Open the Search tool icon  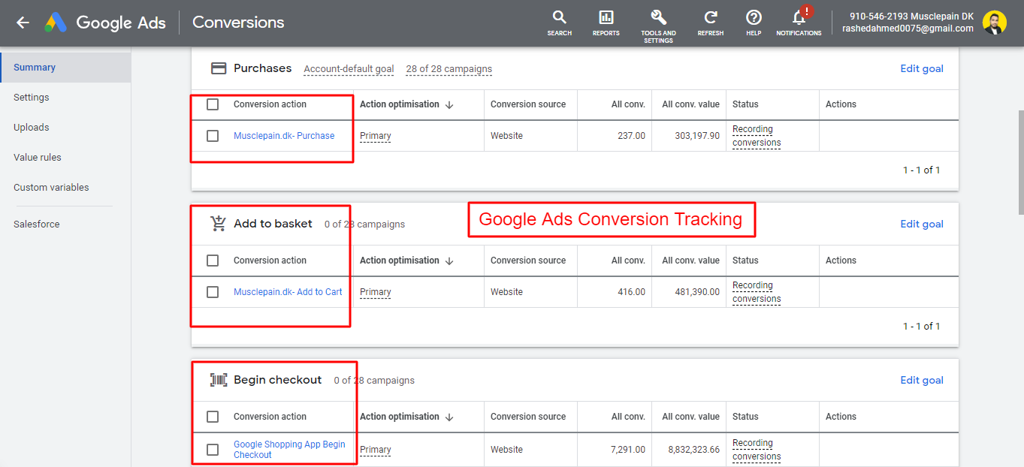pyautogui.click(x=559, y=18)
